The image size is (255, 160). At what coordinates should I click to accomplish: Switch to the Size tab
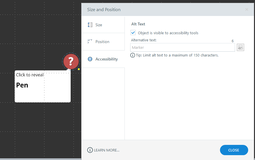[99, 25]
